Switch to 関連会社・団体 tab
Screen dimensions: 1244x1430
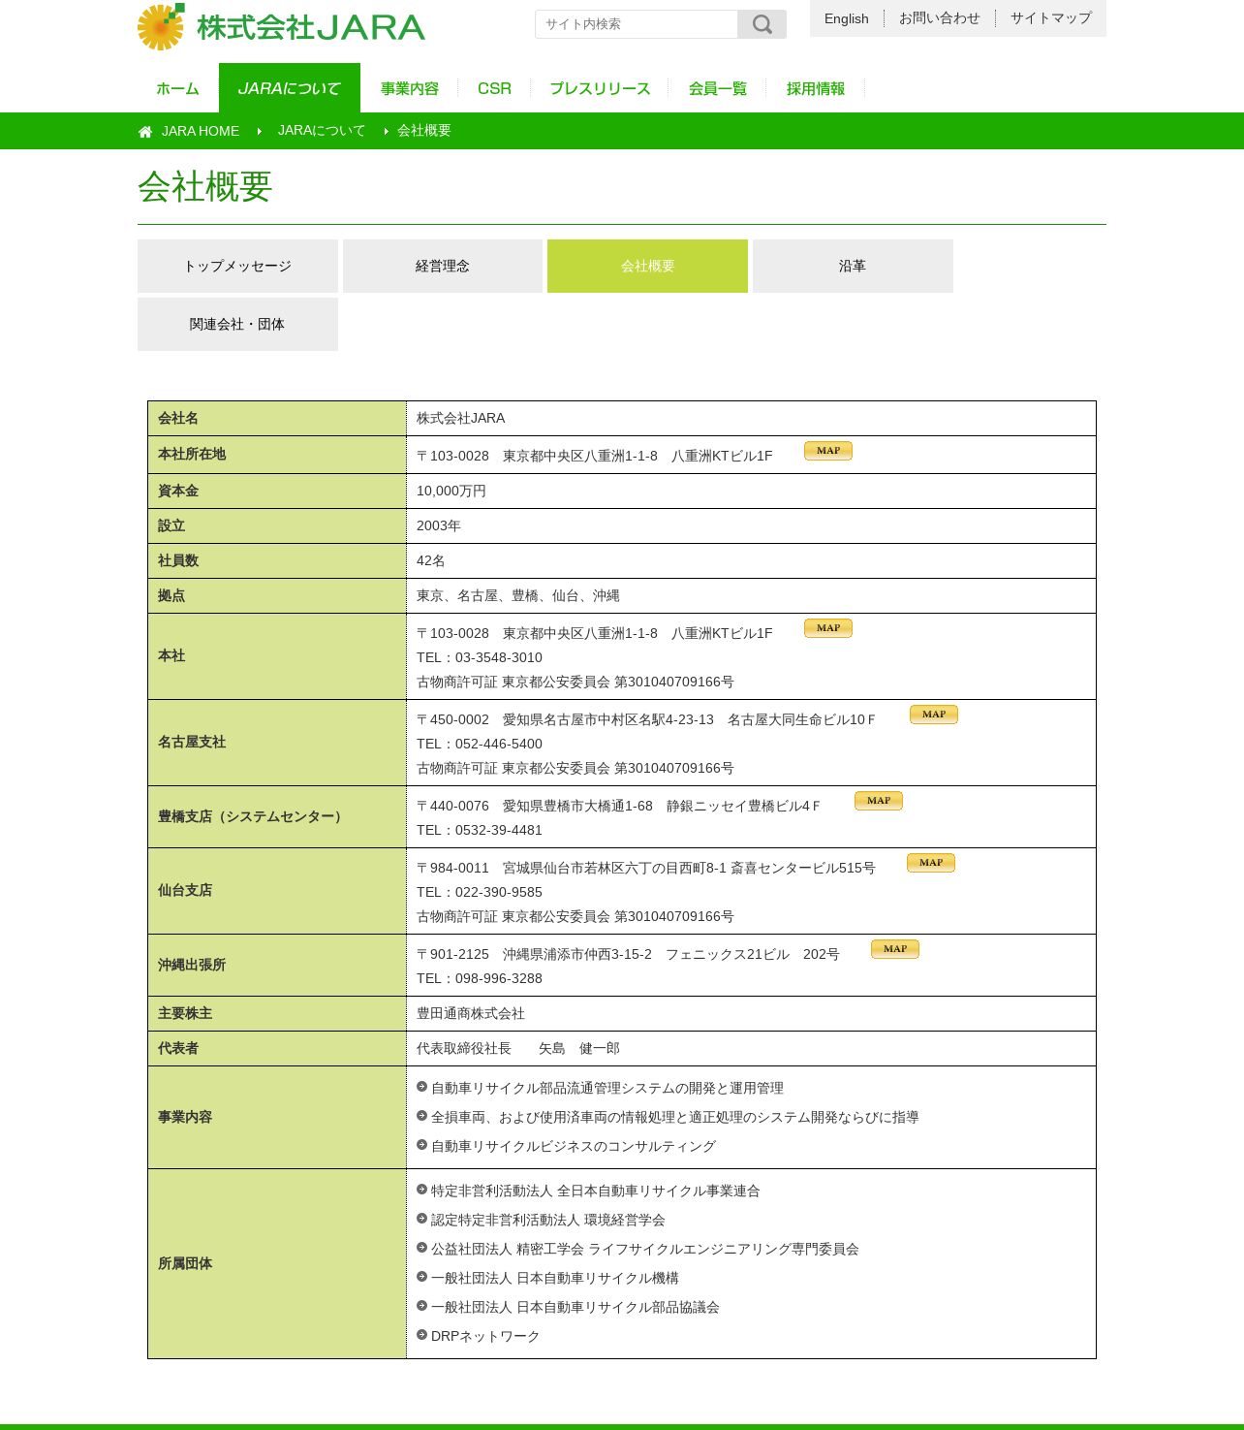tap(237, 324)
